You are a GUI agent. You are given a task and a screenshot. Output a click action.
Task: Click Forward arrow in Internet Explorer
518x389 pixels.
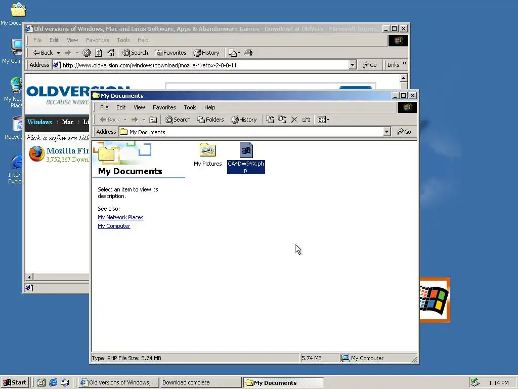click(x=68, y=53)
